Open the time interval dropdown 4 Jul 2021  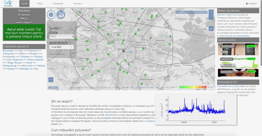coord(61,47)
